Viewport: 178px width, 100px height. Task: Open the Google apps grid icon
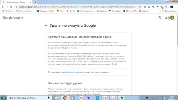(166, 18)
